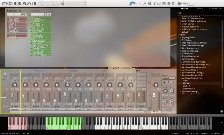Screen dimensions: 224x135
Task: Open the wrench tools icon in header
Action: [145, 3]
